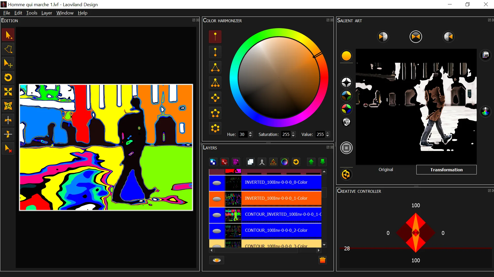The width and height of the screenshot is (494, 277).
Task: Select the arrow selection tool in Edition
Action: click(x=8, y=35)
